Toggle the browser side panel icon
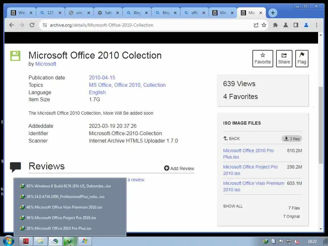Viewport: 328px width, 246px height. 296,25
